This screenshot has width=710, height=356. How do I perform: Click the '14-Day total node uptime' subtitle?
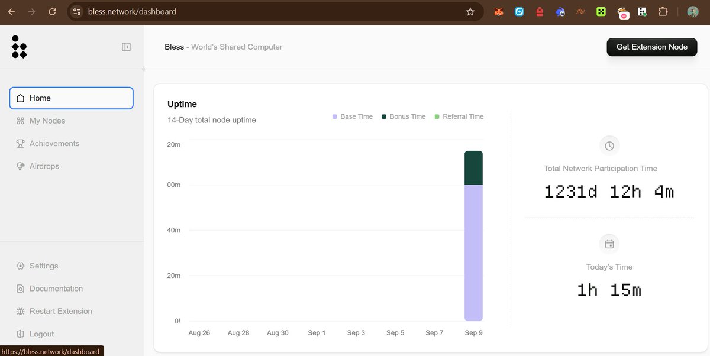pyautogui.click(x=212, y=120)
